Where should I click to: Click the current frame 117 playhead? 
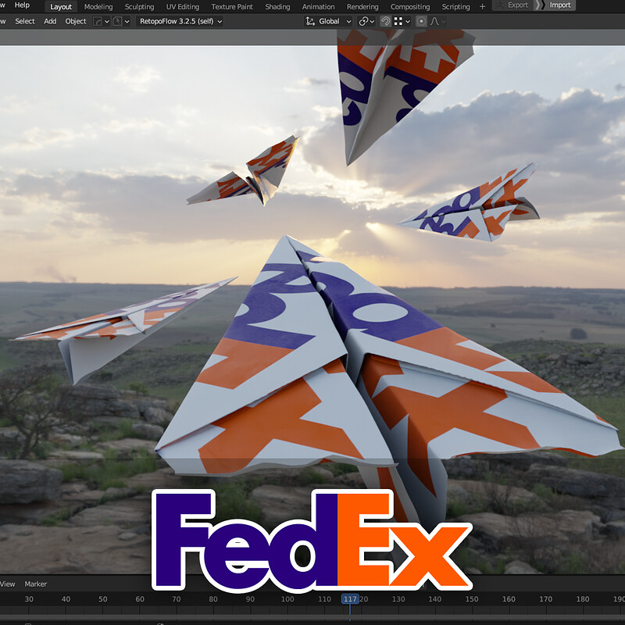click(x=350, y=598)
